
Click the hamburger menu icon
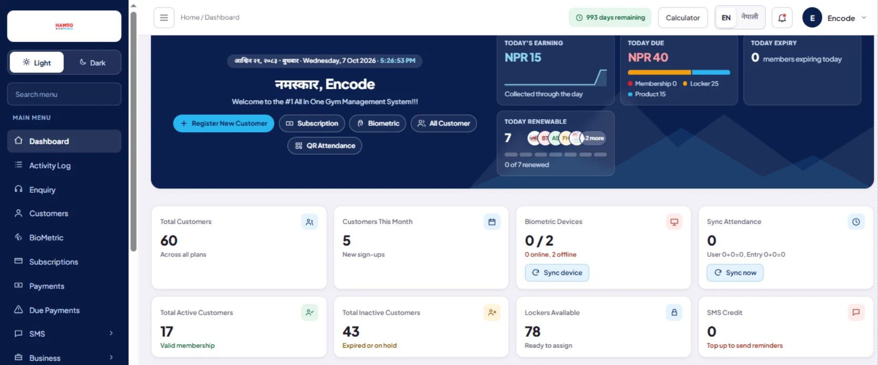pos(164,18)
